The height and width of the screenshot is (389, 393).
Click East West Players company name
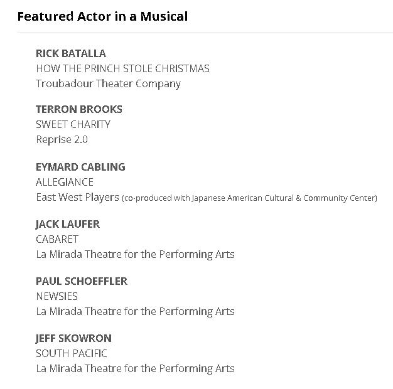[x=77, y=197]
